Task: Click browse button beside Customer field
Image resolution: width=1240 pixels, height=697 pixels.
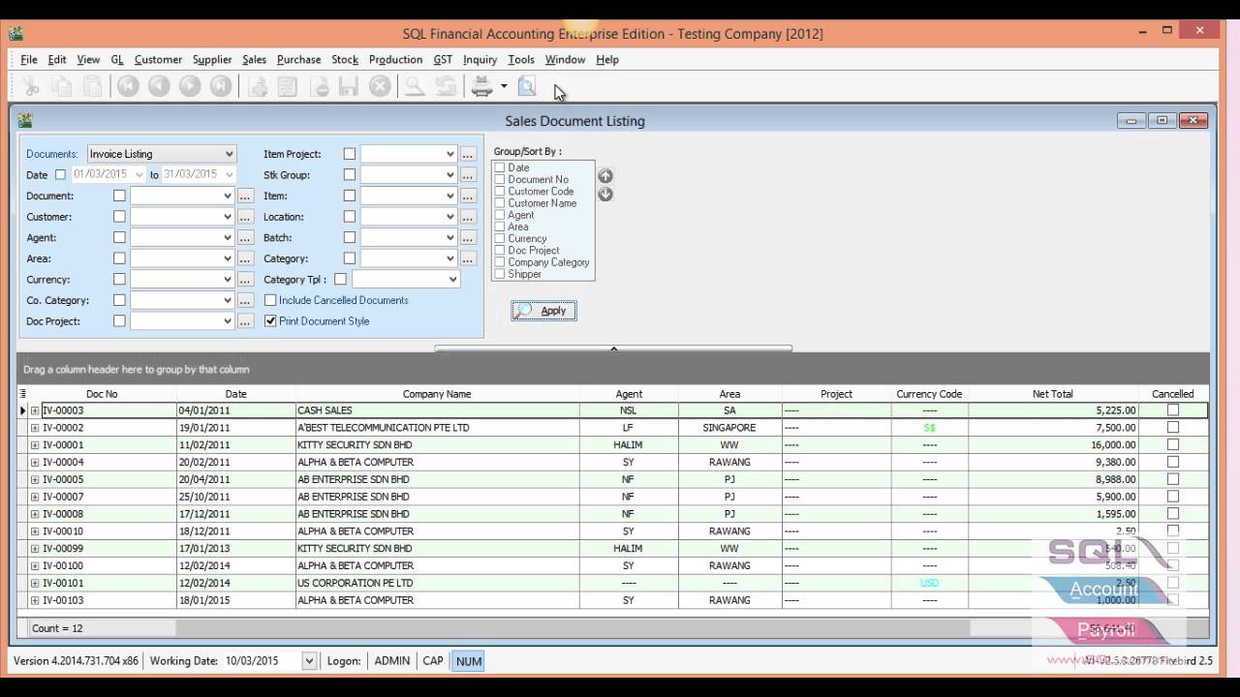Action: 245,217
